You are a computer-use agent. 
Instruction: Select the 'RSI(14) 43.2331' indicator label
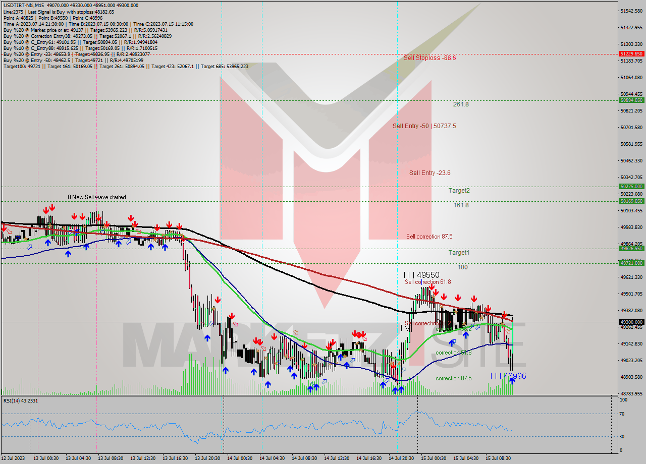coord(21,400)
